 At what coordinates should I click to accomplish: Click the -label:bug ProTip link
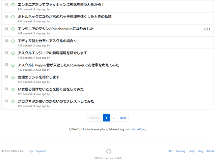click(x=139, y=129)
